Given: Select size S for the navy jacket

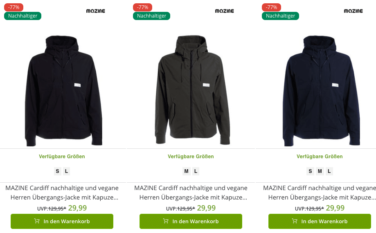Looking at the screenshot, I should 310,171.
